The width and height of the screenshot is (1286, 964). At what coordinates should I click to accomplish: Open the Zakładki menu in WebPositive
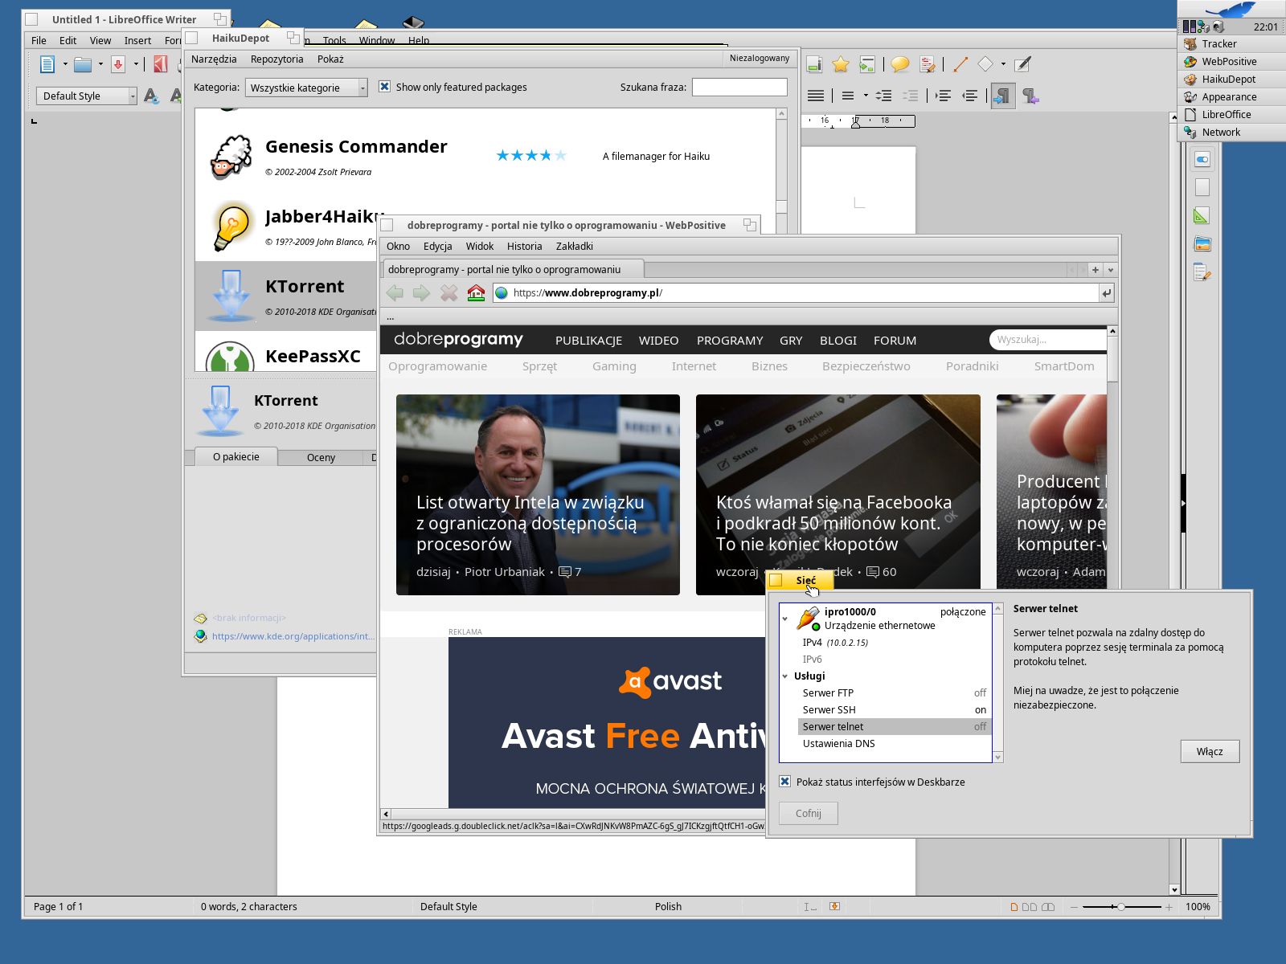tap(575, 246)
